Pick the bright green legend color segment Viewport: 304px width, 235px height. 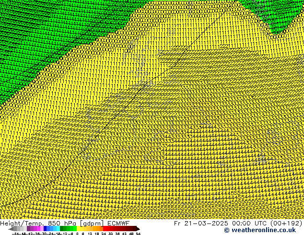click(75, 229)
